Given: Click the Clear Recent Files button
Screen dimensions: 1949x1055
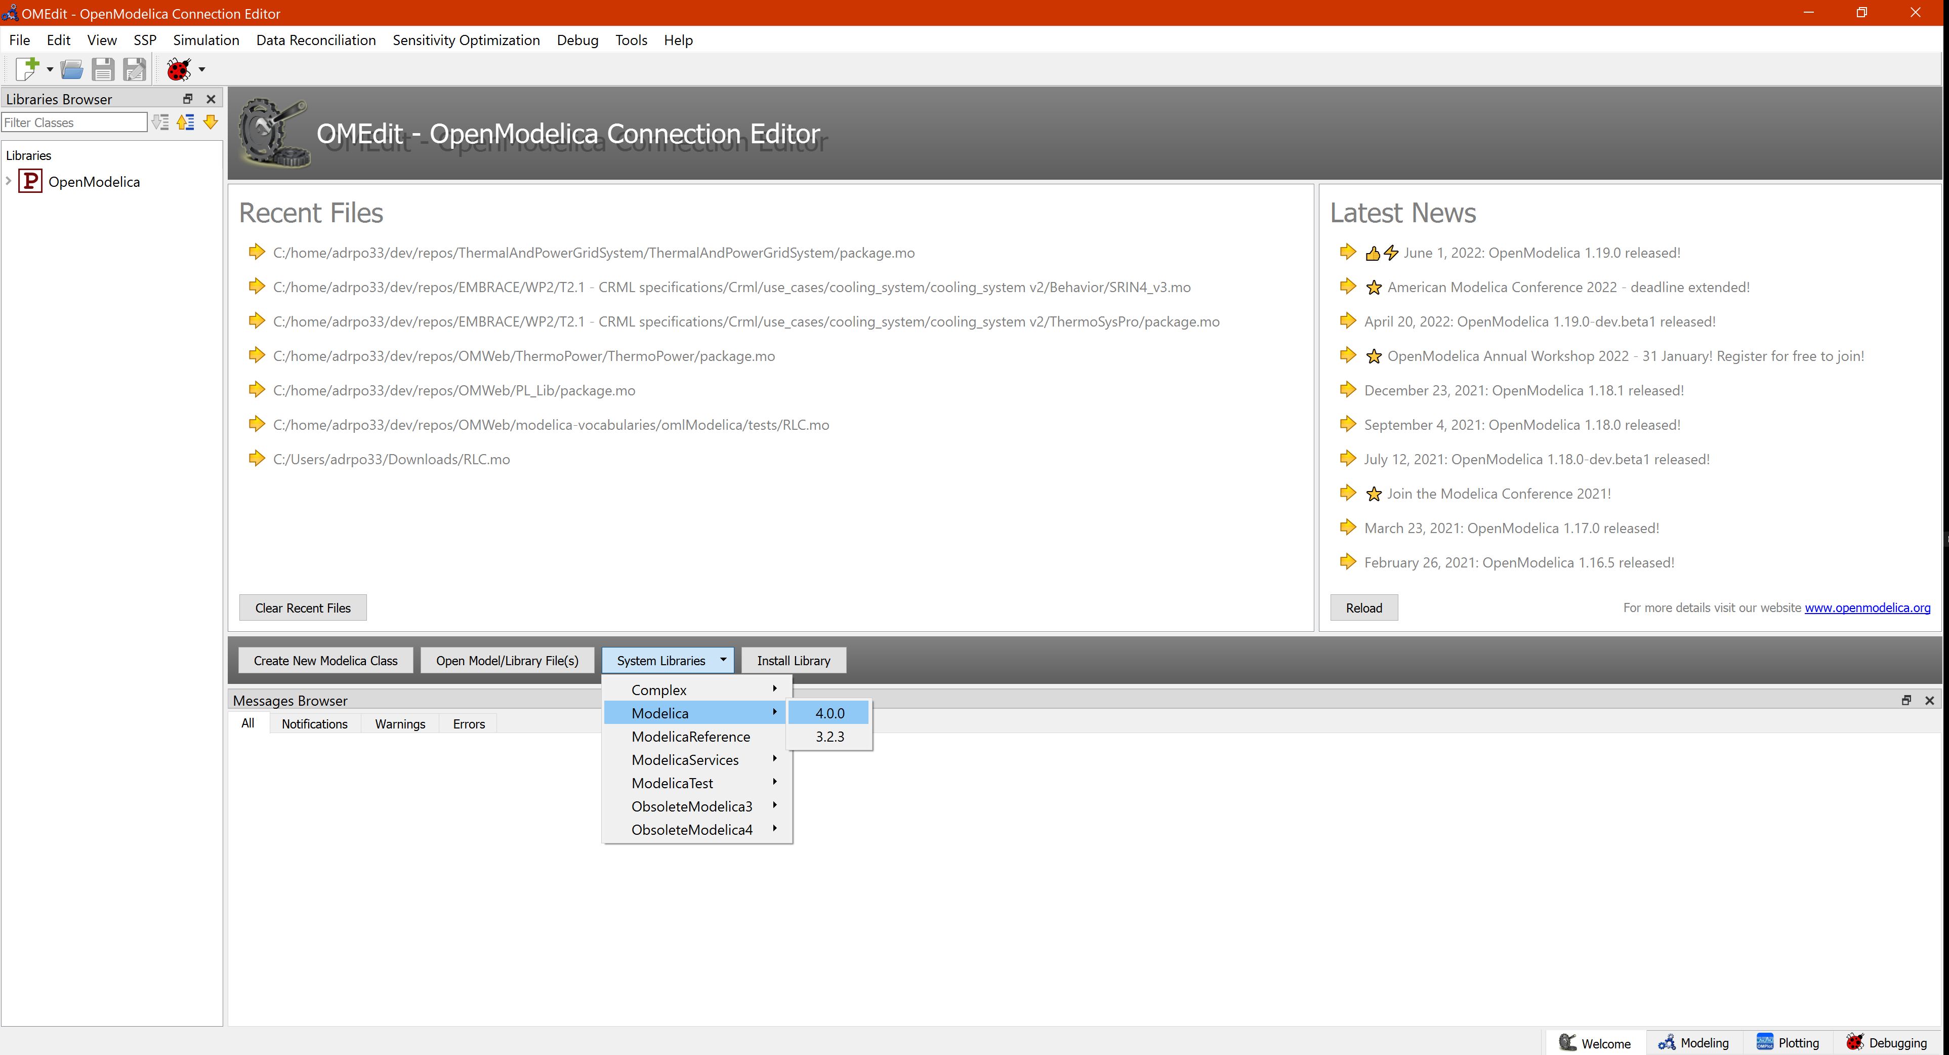Looking at the screenshot, I should (x=302, y=607).
